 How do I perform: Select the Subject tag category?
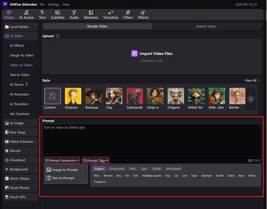[x=99, y=168]
